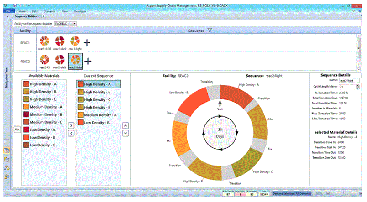Adjust cycle length days stepper
This screenshot has height=202, width=367.
(x=357, y=87)
